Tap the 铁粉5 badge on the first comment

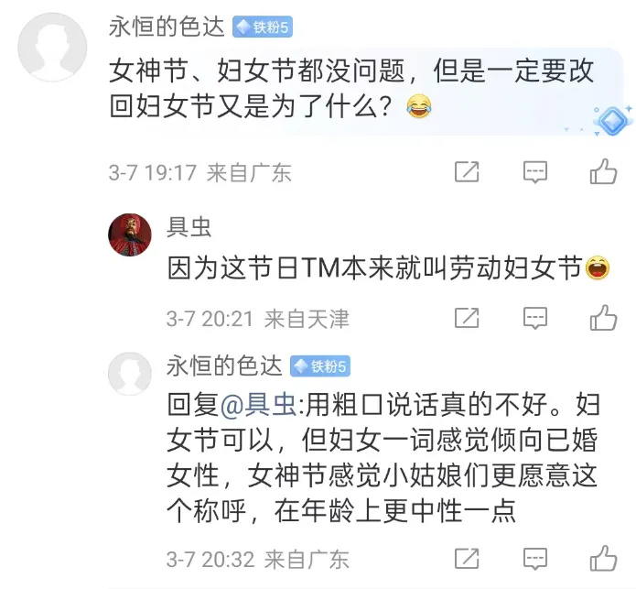coord(263,27)
